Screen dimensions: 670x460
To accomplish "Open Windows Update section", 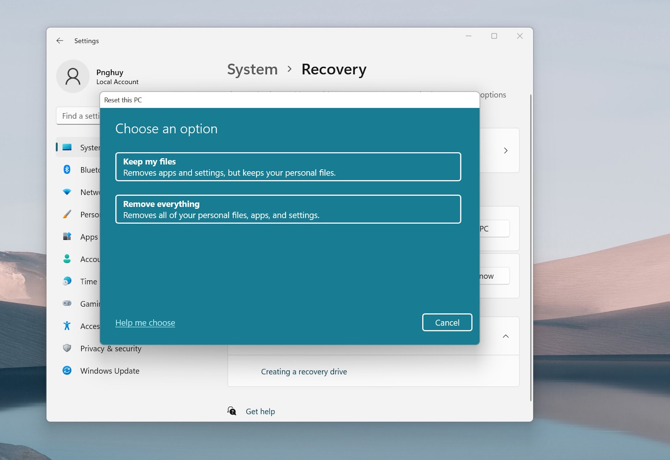I will 110,371.
